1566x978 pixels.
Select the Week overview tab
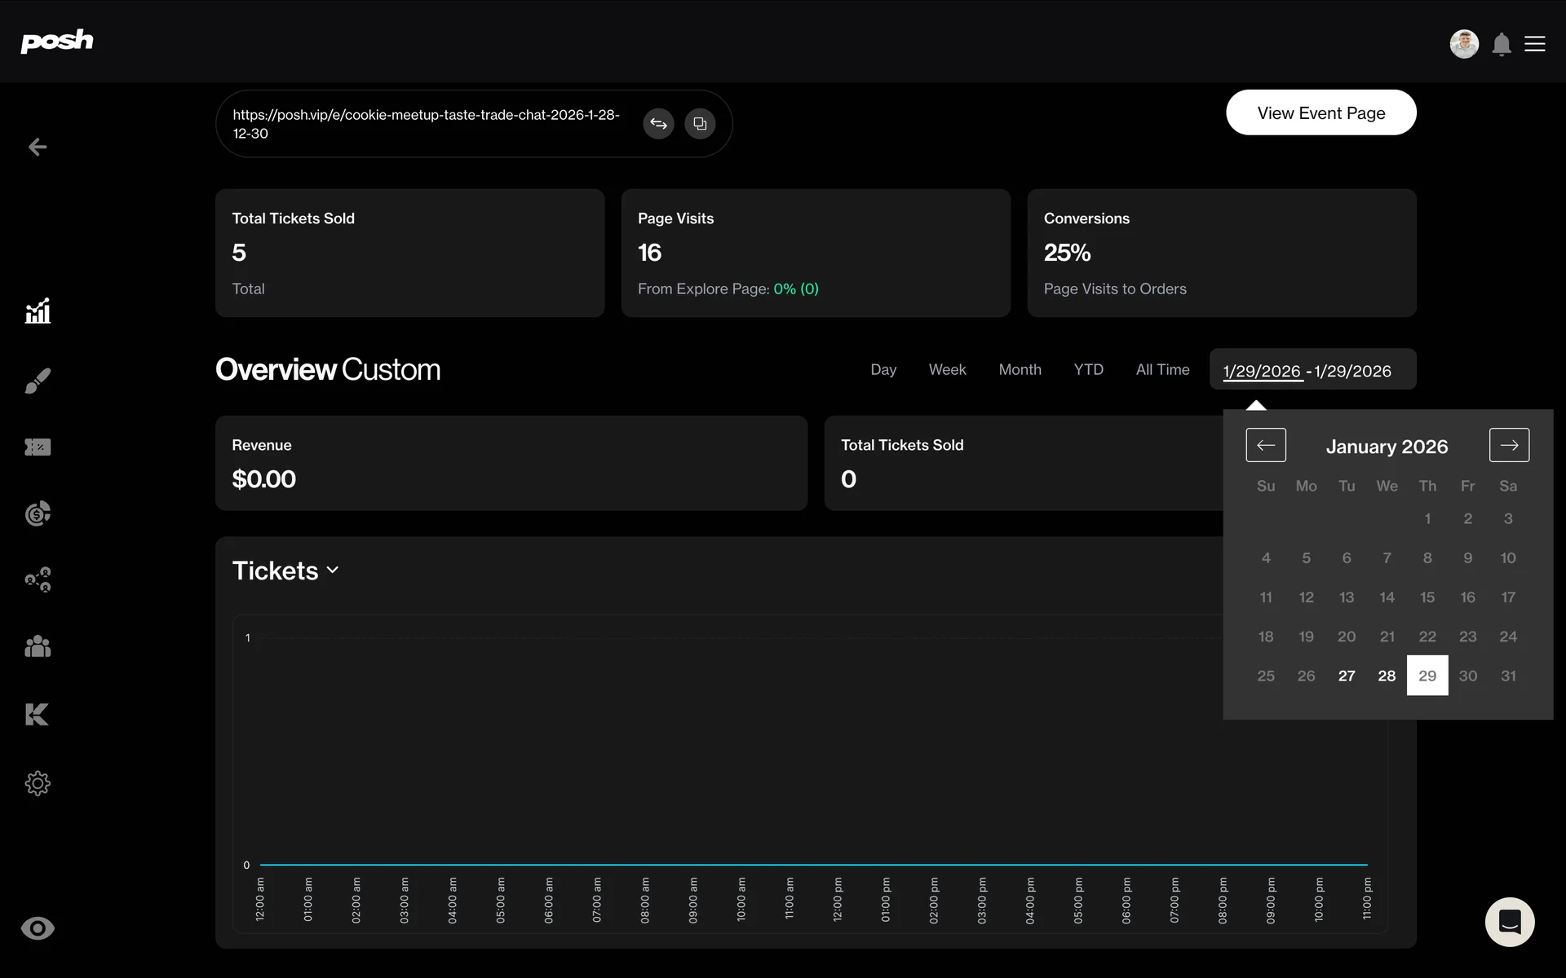[947, 370]
